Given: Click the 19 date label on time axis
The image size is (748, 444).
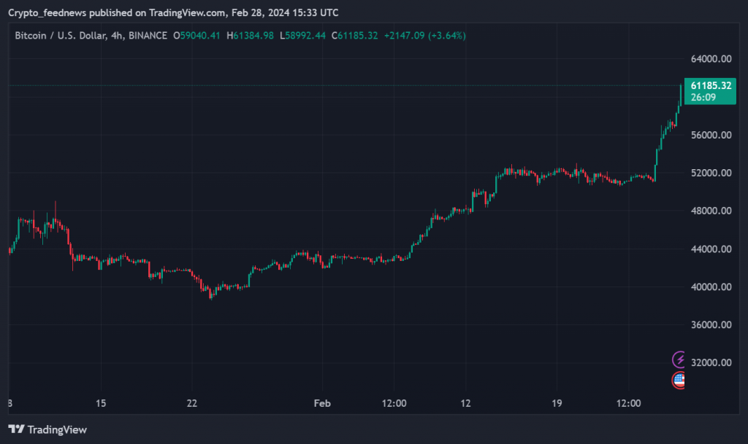Looking at the screenshot, I should click(x=557, y=403).
